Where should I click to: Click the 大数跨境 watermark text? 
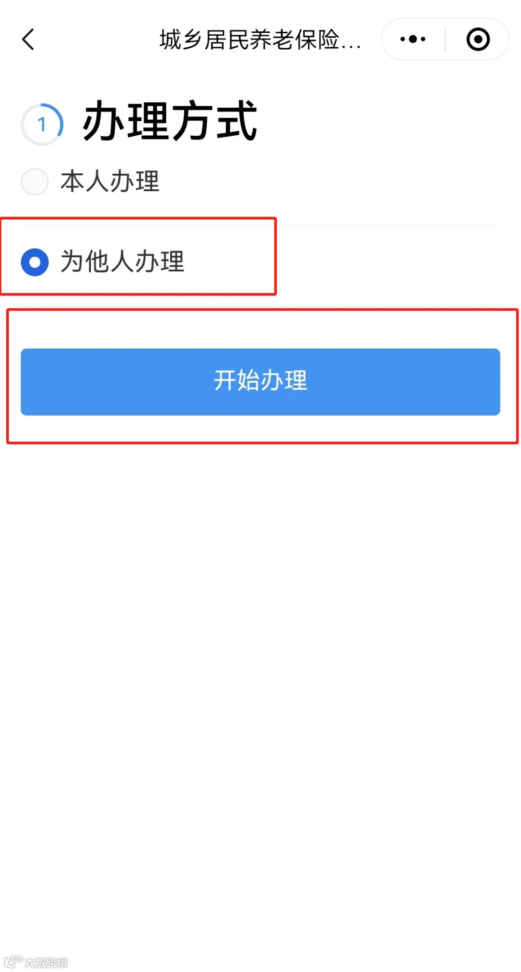[x=46, y=962]
